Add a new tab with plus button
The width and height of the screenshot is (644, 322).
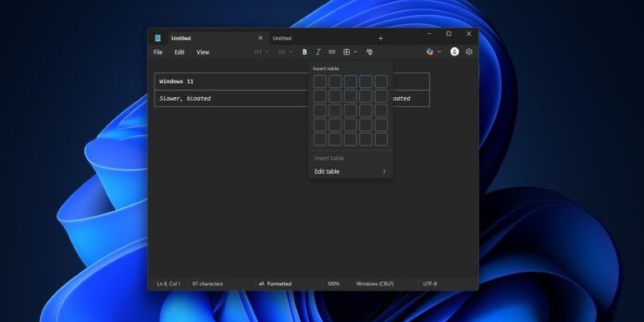point(380,39)
